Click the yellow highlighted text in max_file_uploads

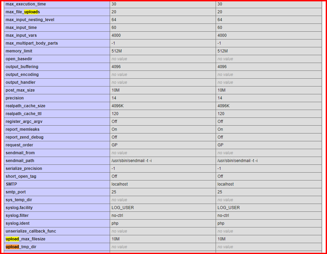point(31,12)
